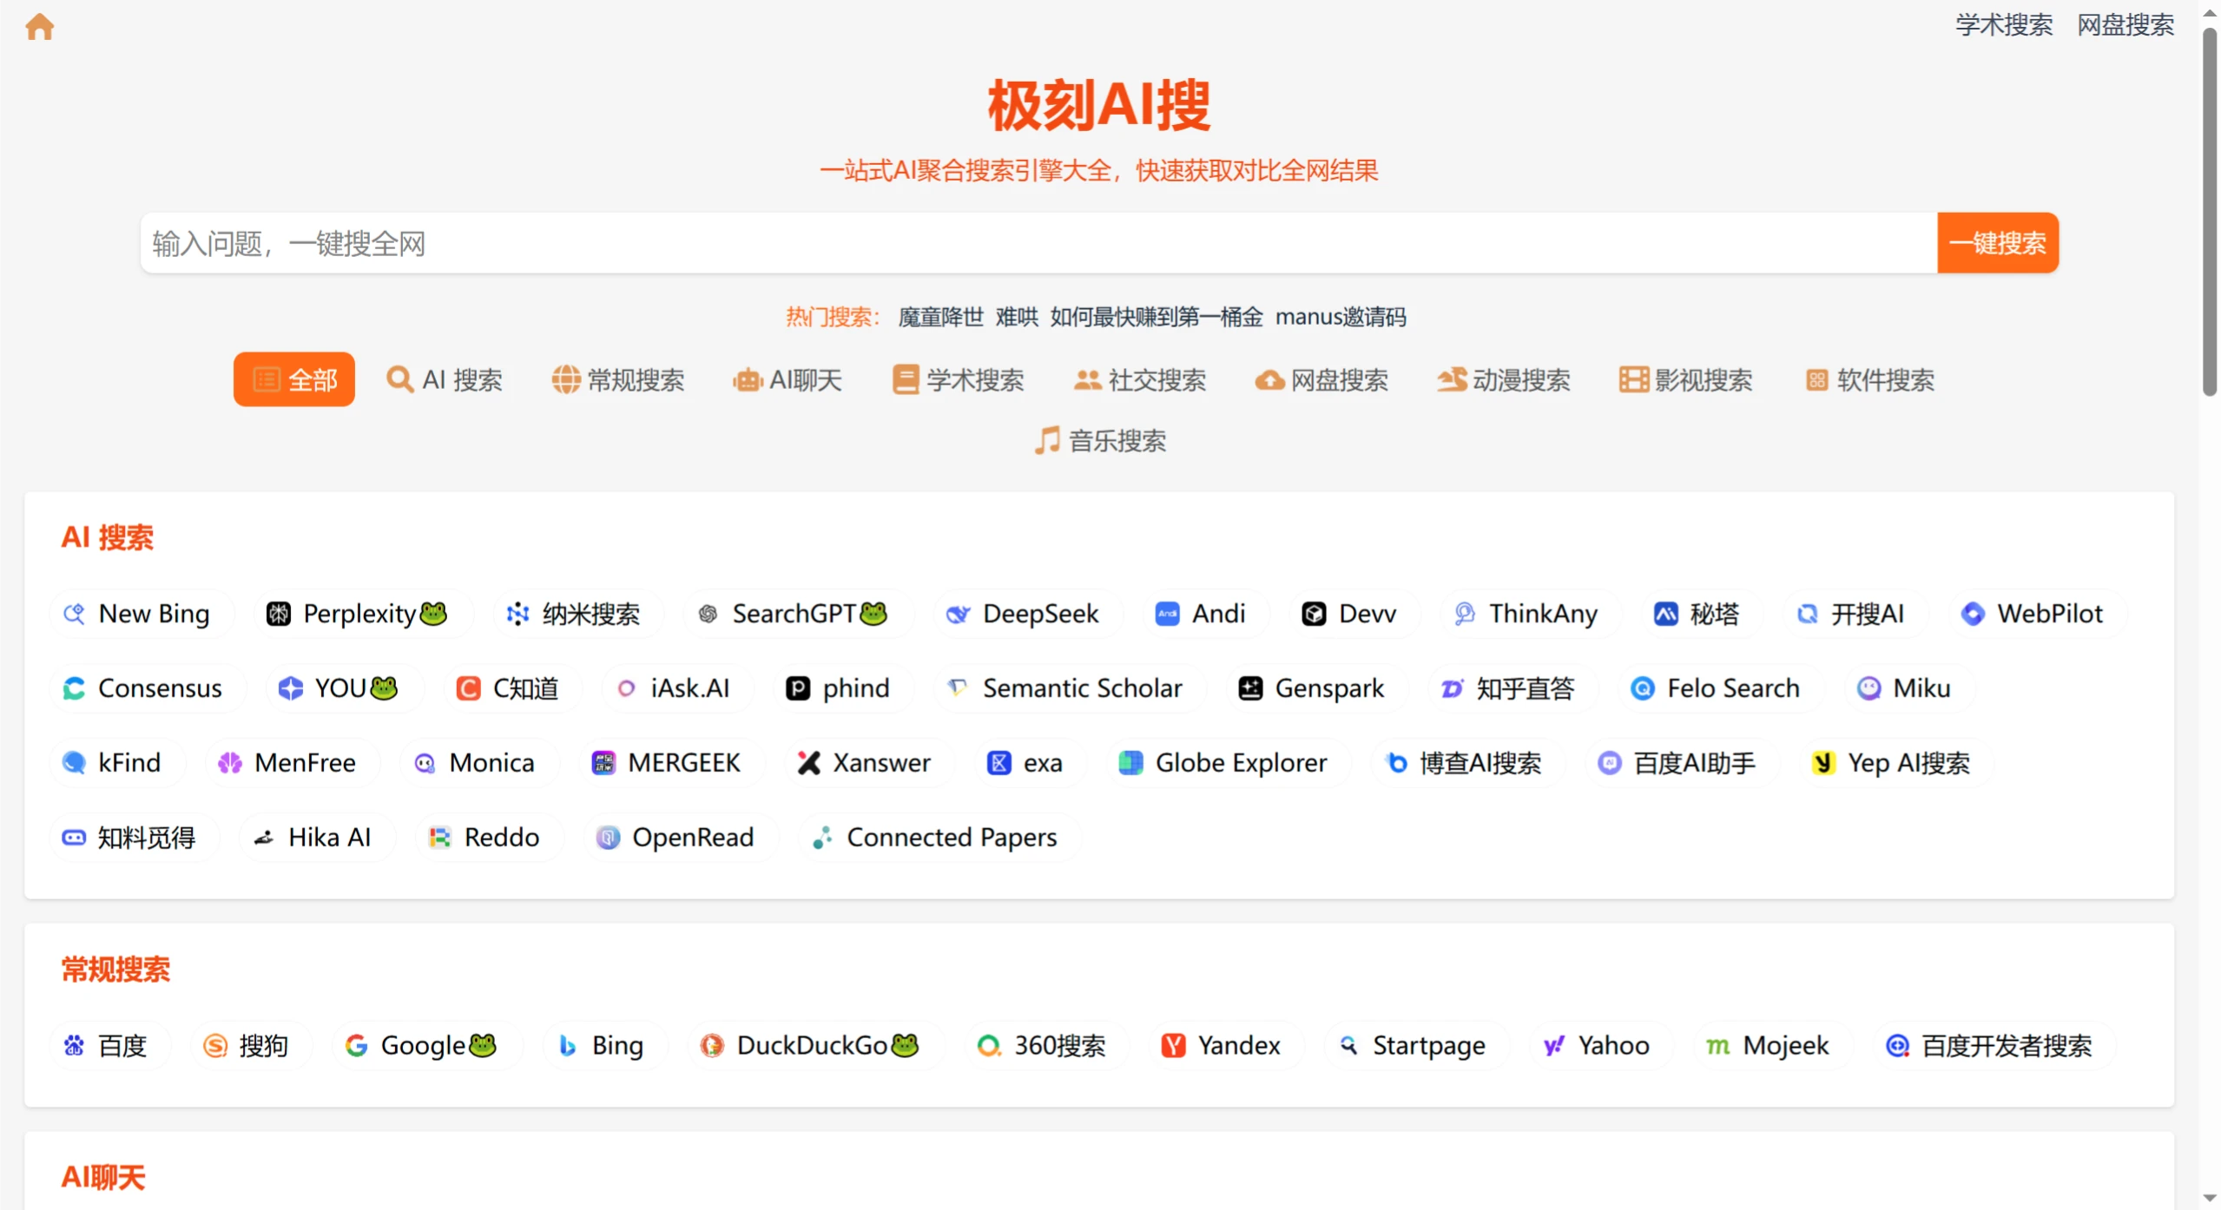This screenshot has height=1210, width=2221.
Task: Open Connected Papers search
Action: point(937,837)
